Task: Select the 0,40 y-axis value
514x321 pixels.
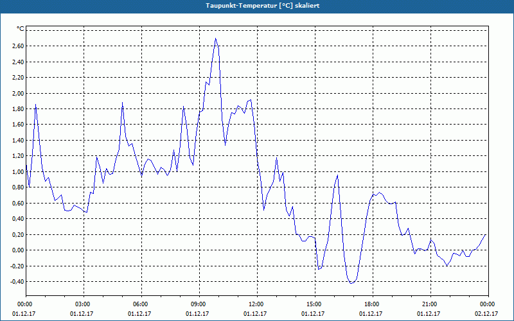Action: [17, 219]
